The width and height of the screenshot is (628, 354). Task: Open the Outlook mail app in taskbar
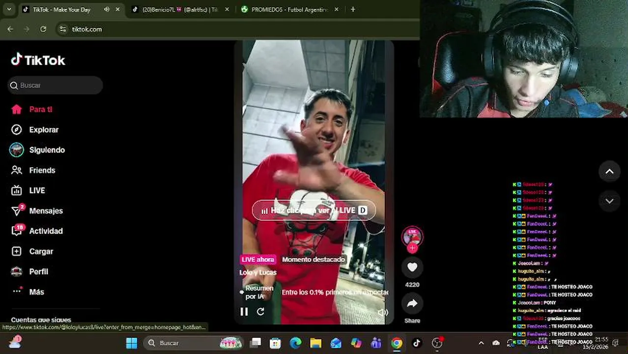click(336, 343)
